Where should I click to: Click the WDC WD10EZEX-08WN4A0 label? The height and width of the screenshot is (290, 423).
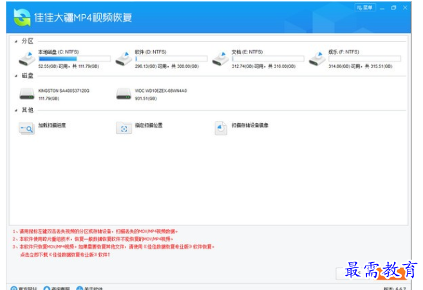pos(161,91)
